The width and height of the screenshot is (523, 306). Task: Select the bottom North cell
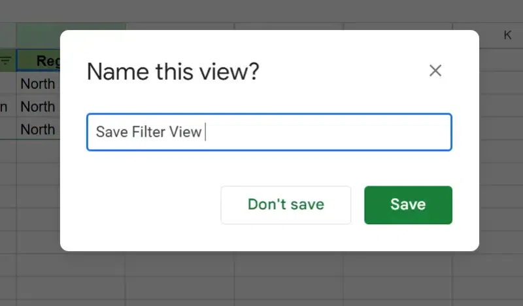point(38,129)
